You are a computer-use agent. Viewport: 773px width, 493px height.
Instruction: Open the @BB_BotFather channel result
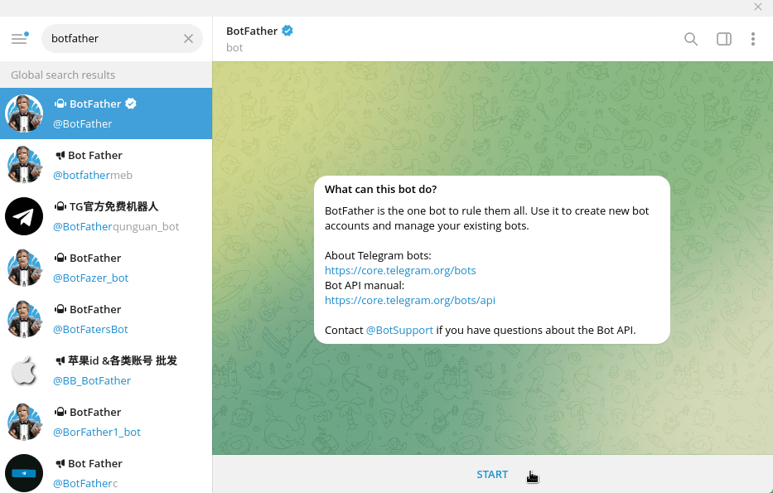(x=106, y=370)
